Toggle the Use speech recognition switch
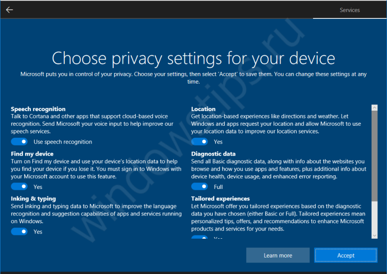 point(19,142)
